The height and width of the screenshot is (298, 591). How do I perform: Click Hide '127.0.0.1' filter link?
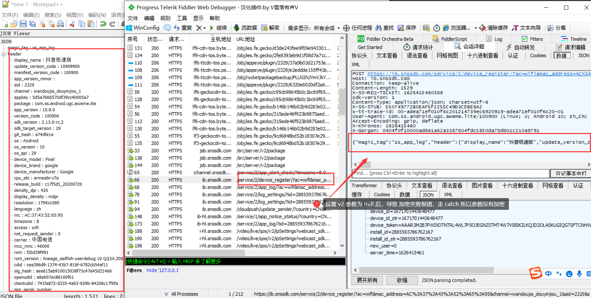(x=163, y=270)
